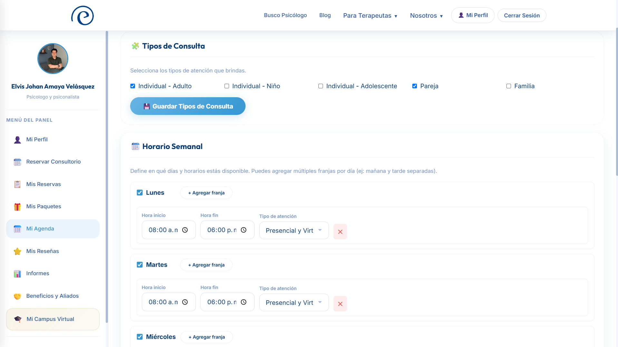Open time picker clock for Martes Hora inicio
Image resolution: width=618 pixels, height=347 pixels.
coord(185,302)
